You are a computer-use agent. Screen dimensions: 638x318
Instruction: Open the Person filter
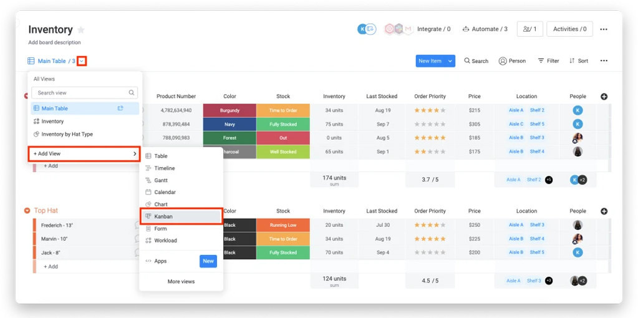512,61
